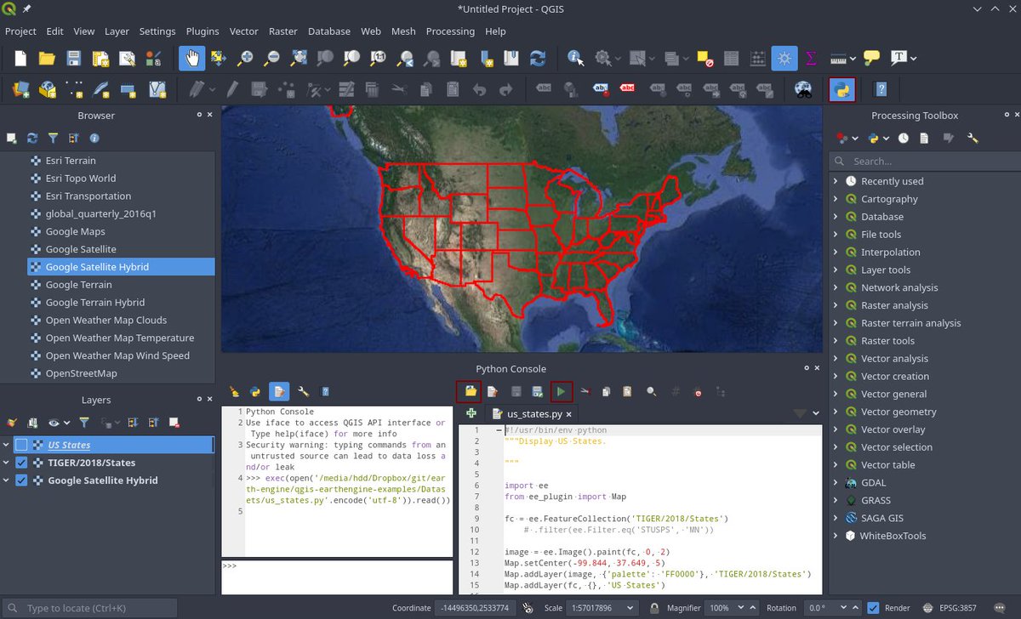Select the Pan Map hand tool
This screenshot has width=1021, height=619.
pos(192,59)
